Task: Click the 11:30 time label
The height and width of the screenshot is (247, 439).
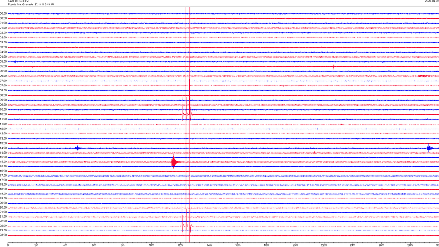Action: tap(3, 124)
